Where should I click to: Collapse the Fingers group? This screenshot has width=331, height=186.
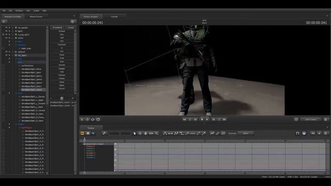click(9, 124)
